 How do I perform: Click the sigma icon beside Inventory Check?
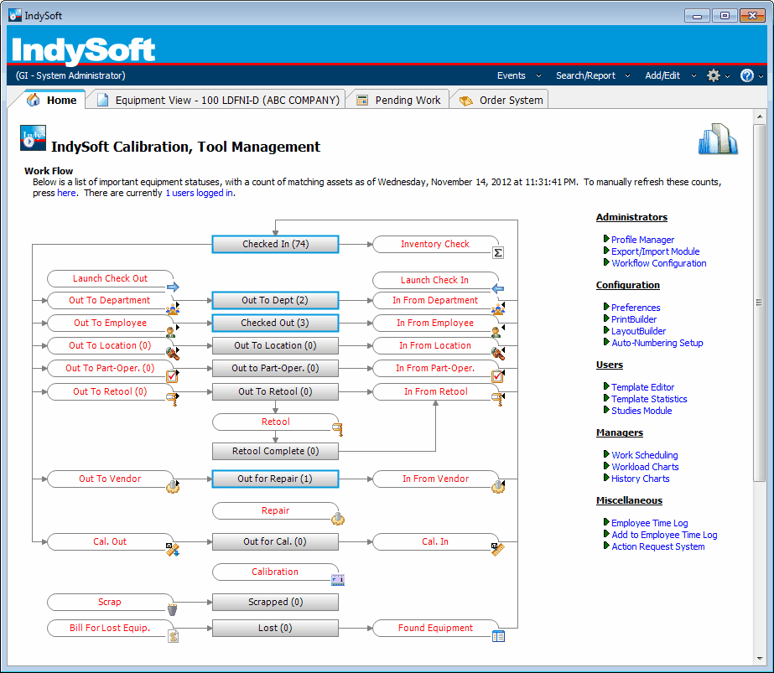click(x=497, y=252)
